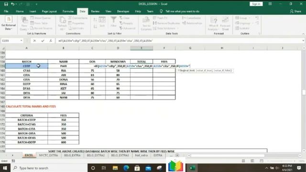
Task: Collapse the ribbon with the chevron
Action: [x=303, y=33]
